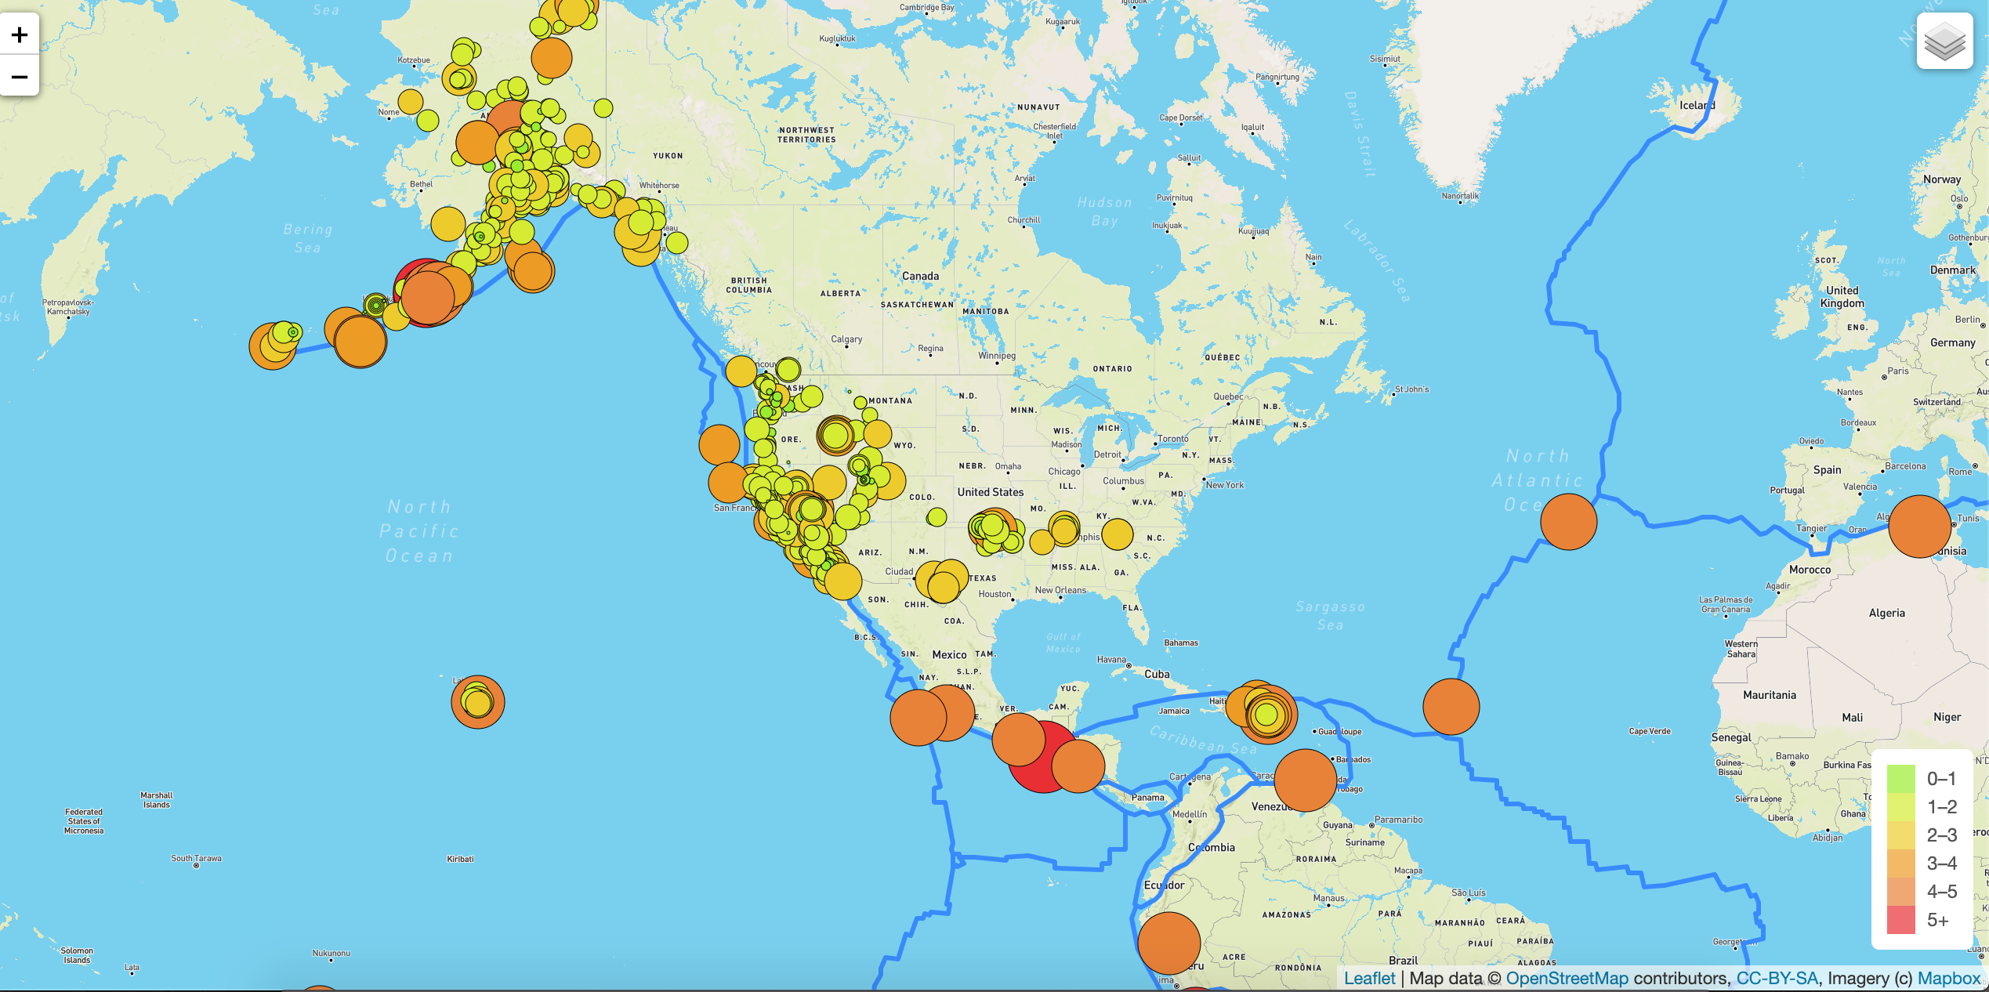This screenshot has height=992, width=1989.
Task: Click the 5+ legend color swatch
Action: coord(1900,919)
